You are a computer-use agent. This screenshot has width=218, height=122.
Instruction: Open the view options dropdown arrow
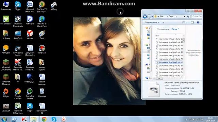(x=187, y=22)
